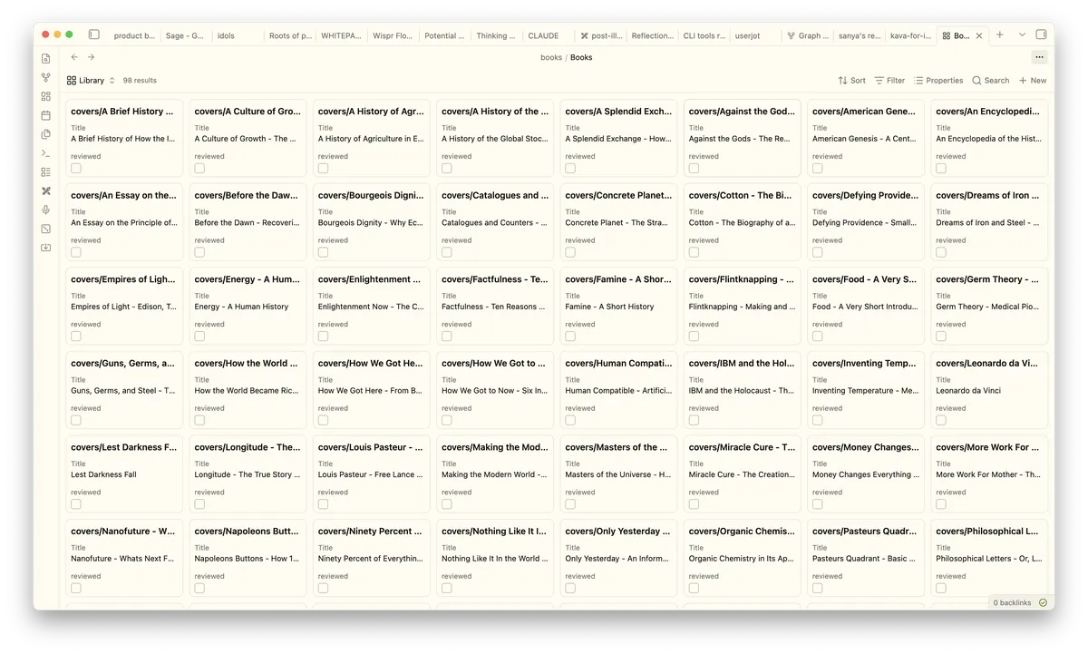The width and height of the screenshot is (1088, 654).
Task: Close the Books tab
Action: (980, 35)
